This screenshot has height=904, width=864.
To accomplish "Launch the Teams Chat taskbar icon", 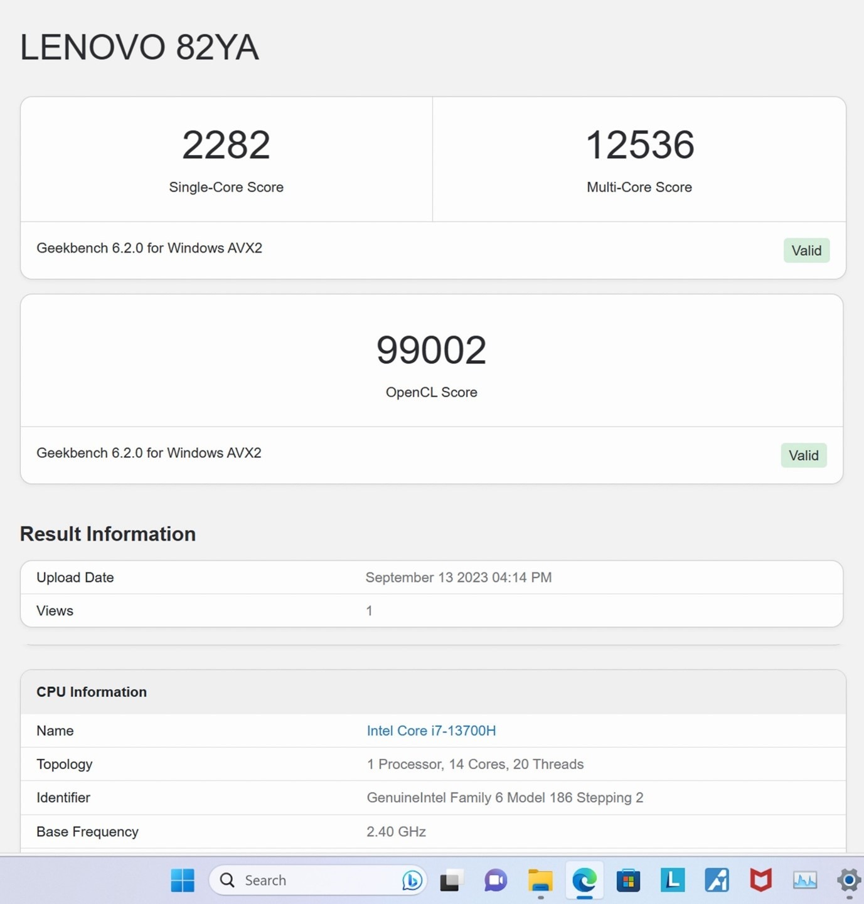I will tap(496, 881).
